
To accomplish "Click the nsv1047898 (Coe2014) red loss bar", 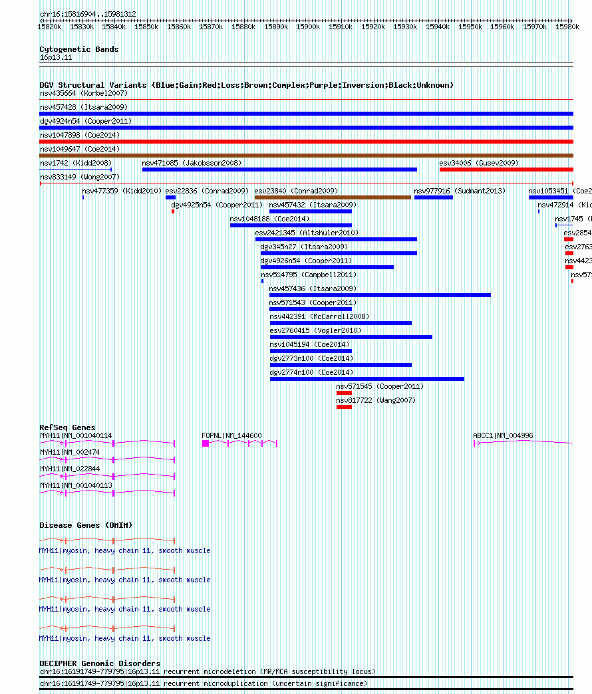I will (x=307, y=142).
